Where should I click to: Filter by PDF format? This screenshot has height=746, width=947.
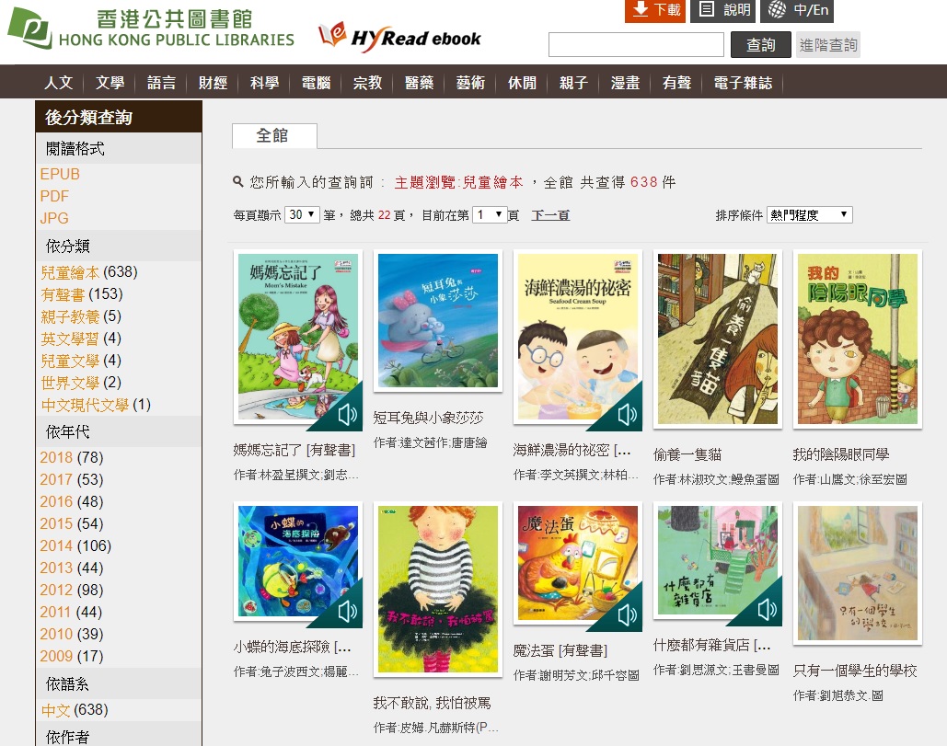[54, 196]
